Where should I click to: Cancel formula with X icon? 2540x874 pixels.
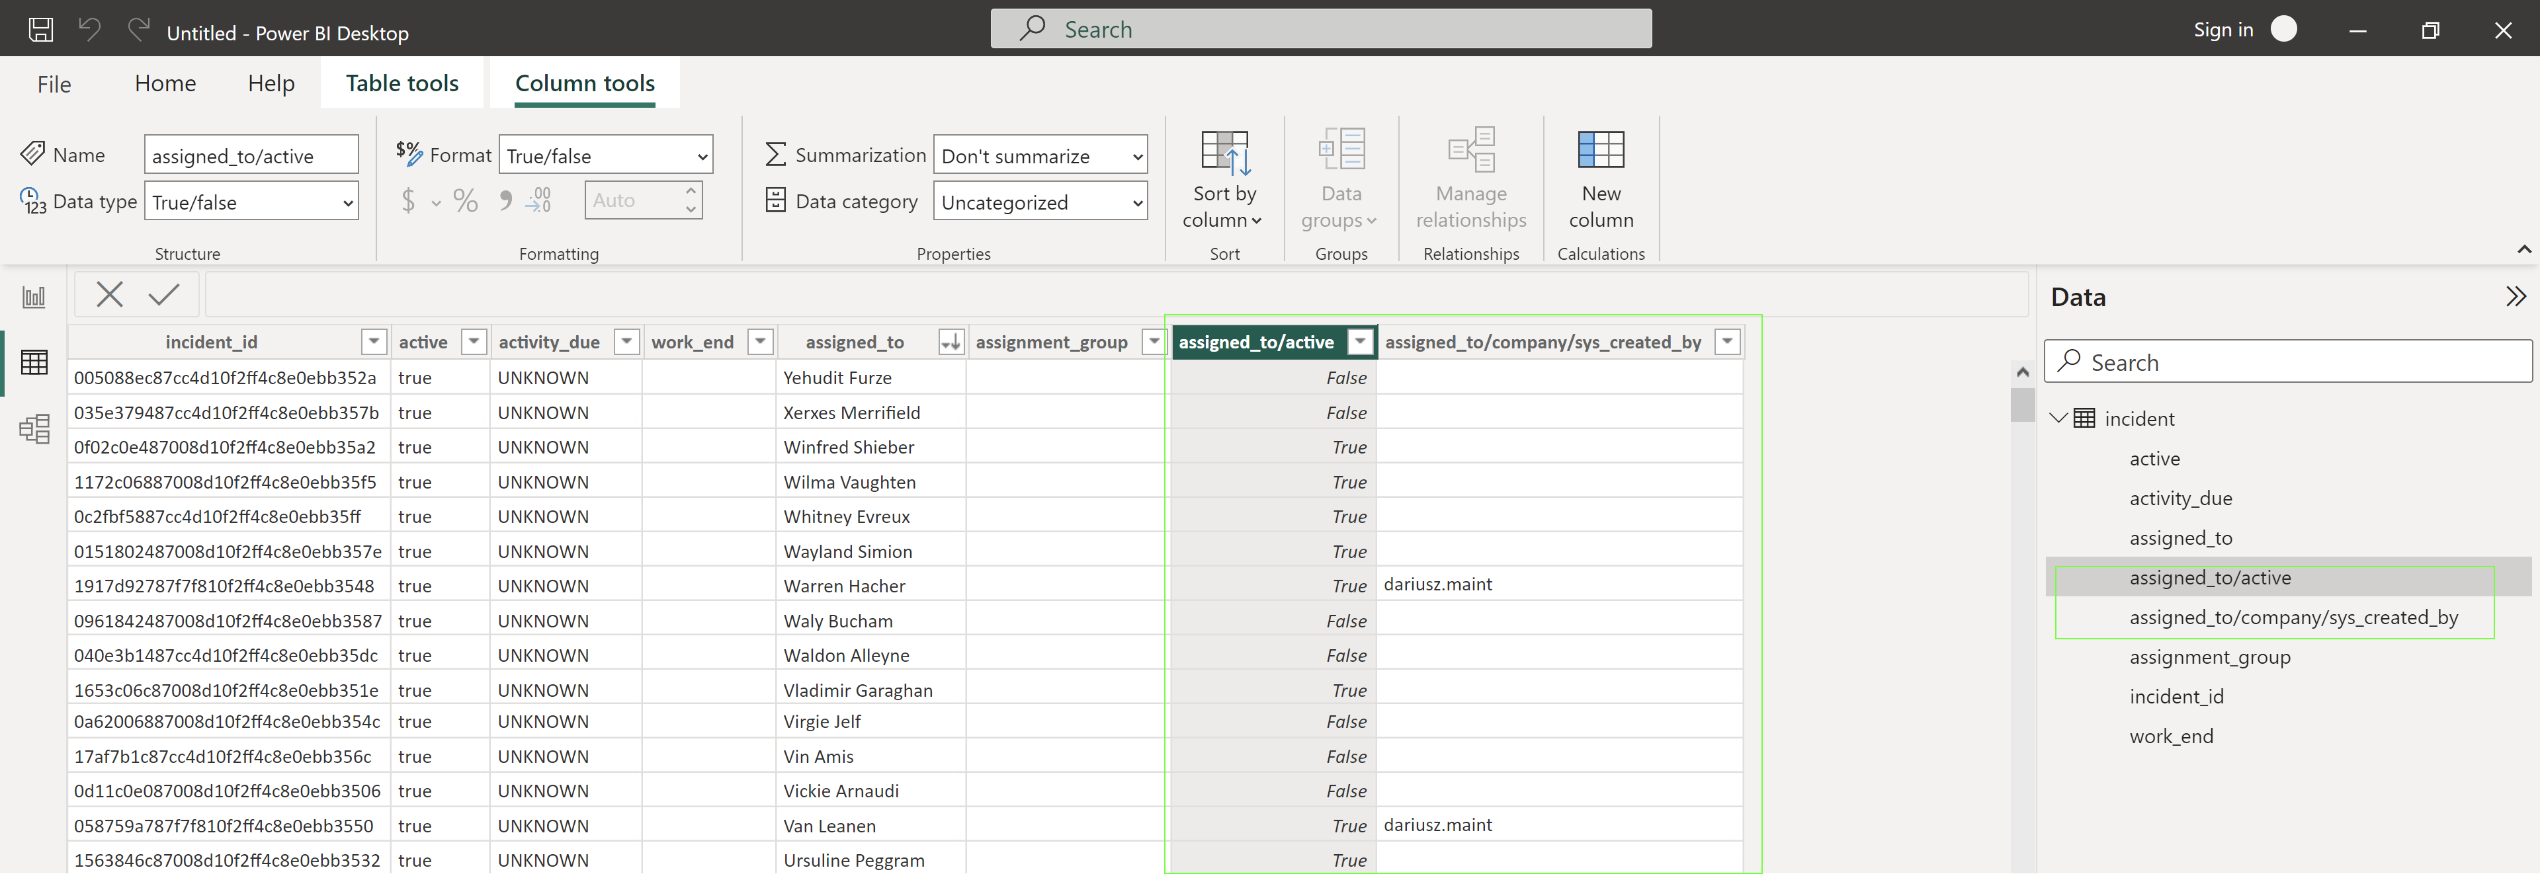[109, 294]
